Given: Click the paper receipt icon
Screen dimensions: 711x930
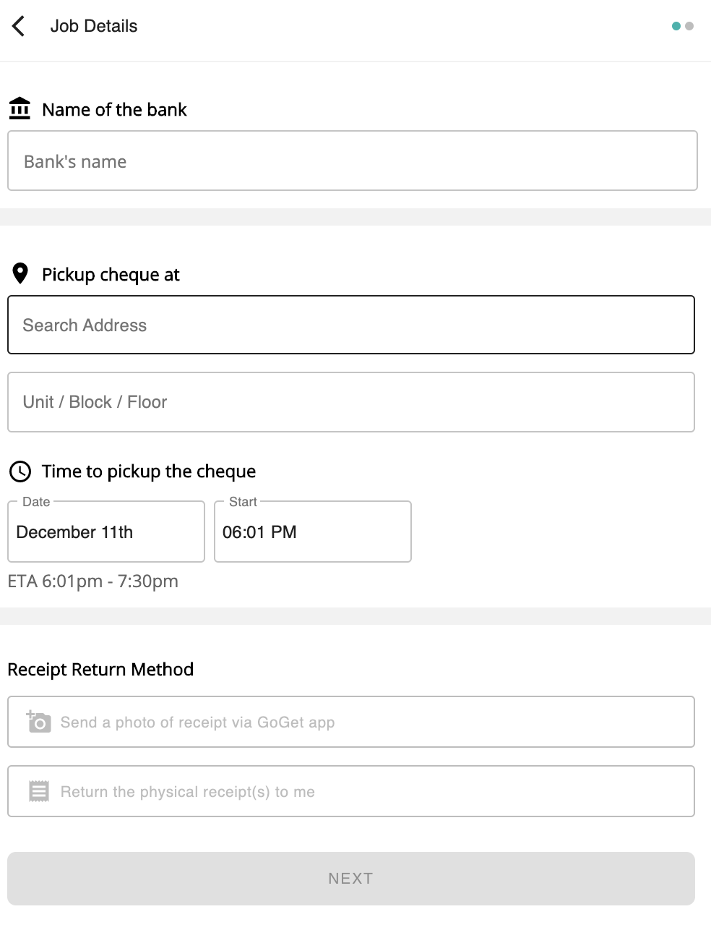Looking at the screenshot, I should [39, 791].
